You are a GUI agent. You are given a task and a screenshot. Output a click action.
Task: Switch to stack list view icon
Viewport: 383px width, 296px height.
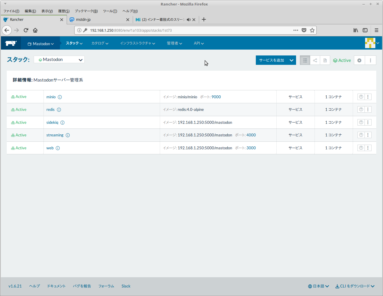[x=305, y=60]
